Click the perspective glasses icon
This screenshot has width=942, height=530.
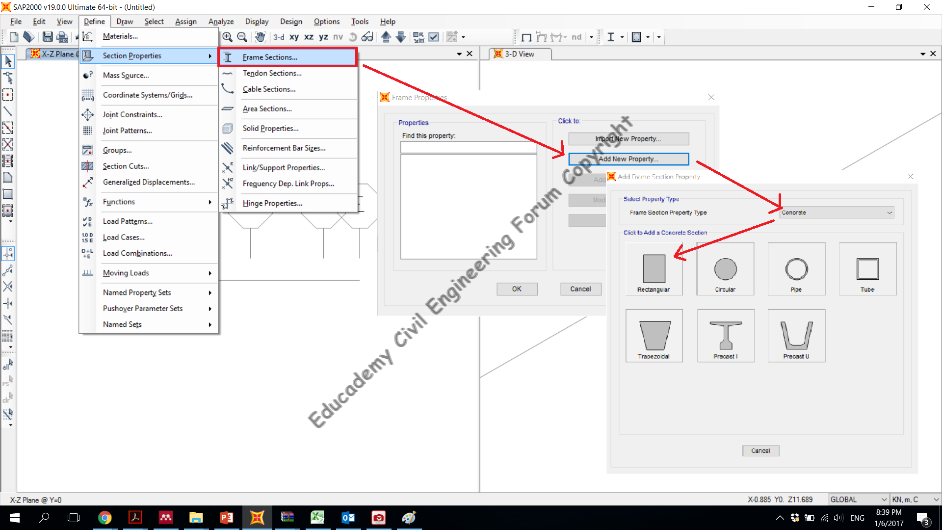click(367, 37)
